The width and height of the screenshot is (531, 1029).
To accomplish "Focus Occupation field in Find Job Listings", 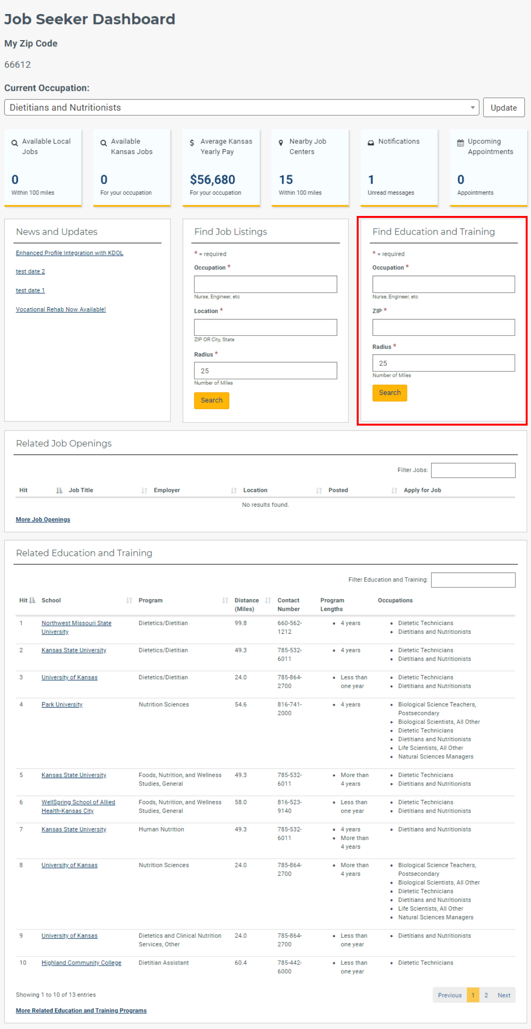I will (265, 284).
